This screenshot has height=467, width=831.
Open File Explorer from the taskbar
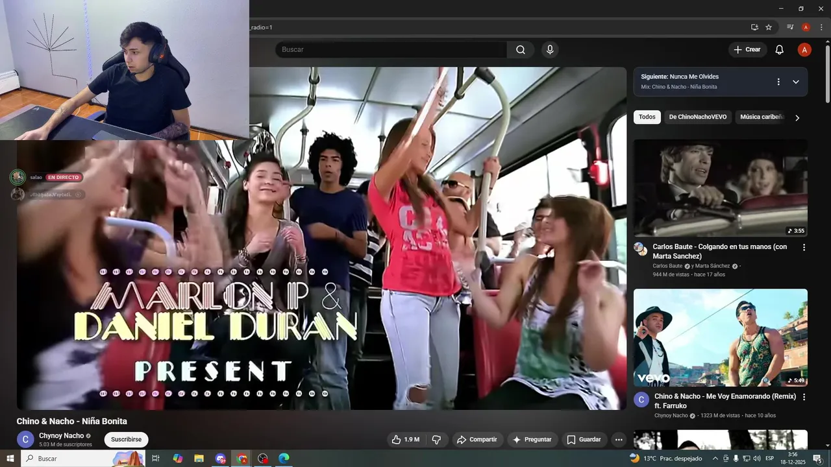(199, 459)
